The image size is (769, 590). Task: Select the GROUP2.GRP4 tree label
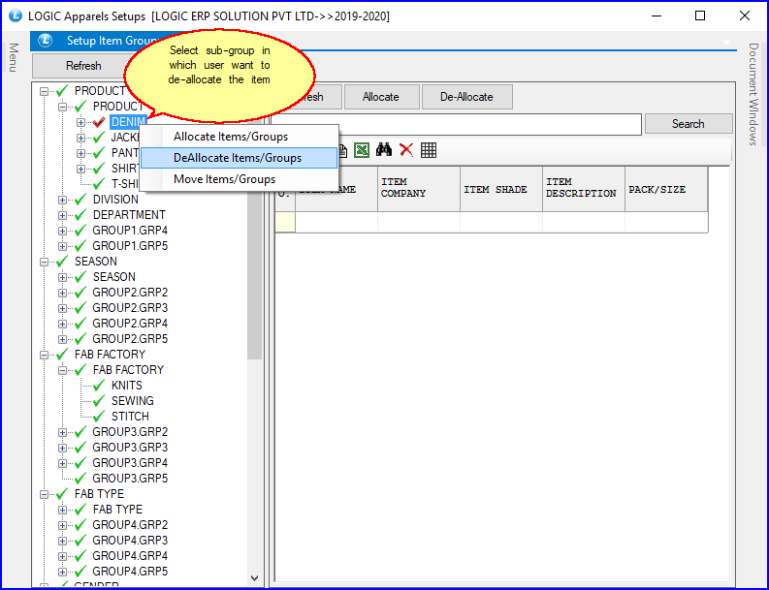[x=130, y=324]
